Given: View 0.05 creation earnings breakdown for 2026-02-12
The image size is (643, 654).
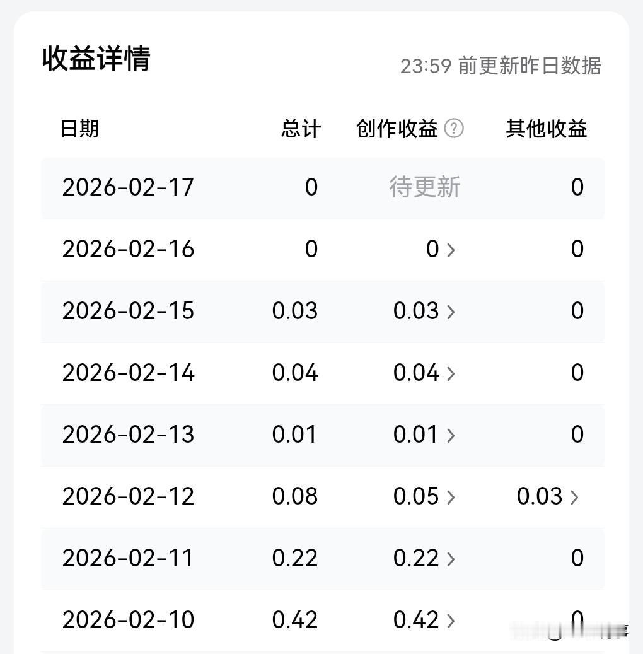Looking at the screenshot, I should (x=422, y=496).
